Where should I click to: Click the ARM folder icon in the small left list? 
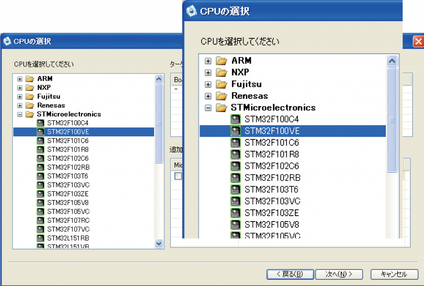[30, 79]
